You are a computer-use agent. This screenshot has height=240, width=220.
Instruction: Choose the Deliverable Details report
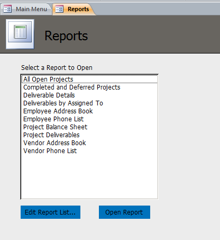pos(89,95)
